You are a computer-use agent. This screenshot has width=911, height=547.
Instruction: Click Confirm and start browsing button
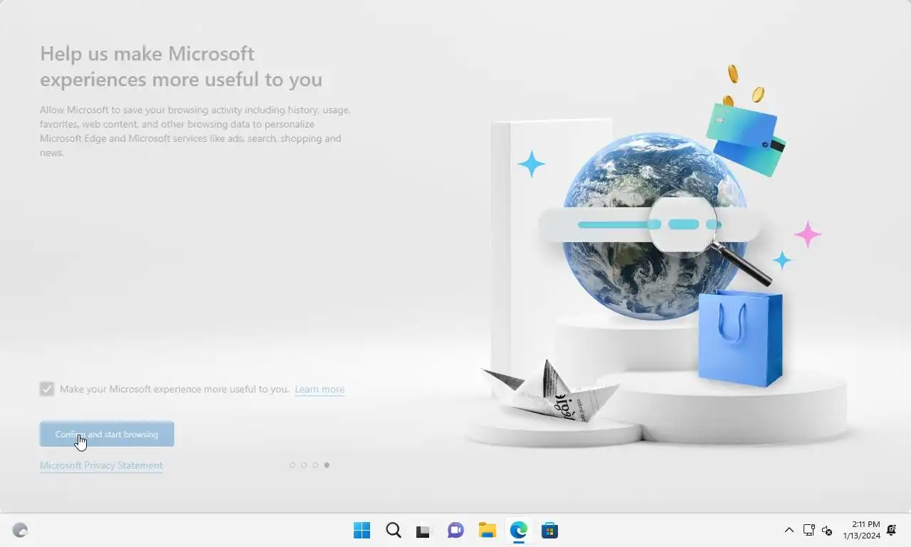coord(107,434)
